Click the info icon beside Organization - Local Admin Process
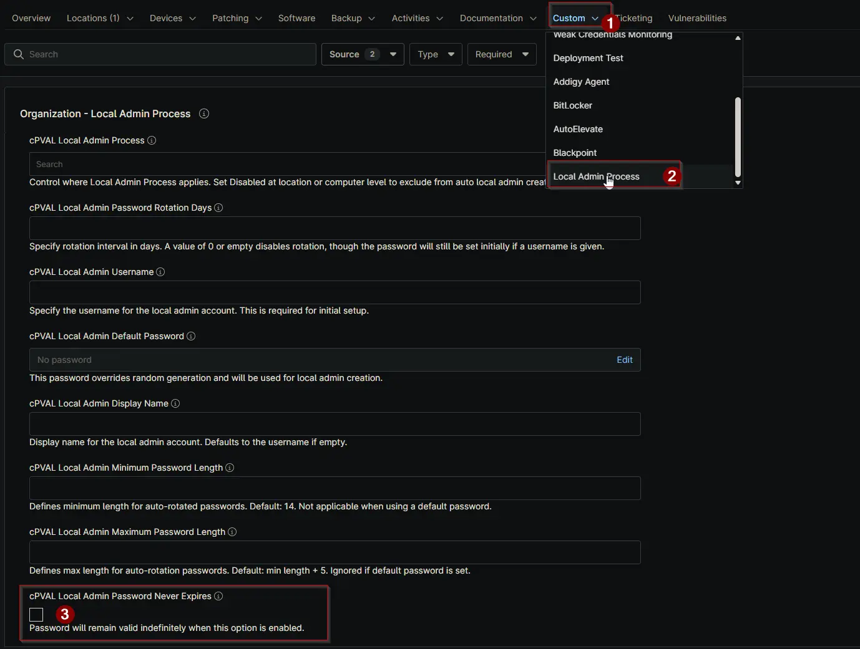Viewport: 860px width, 649px height. 204,113
